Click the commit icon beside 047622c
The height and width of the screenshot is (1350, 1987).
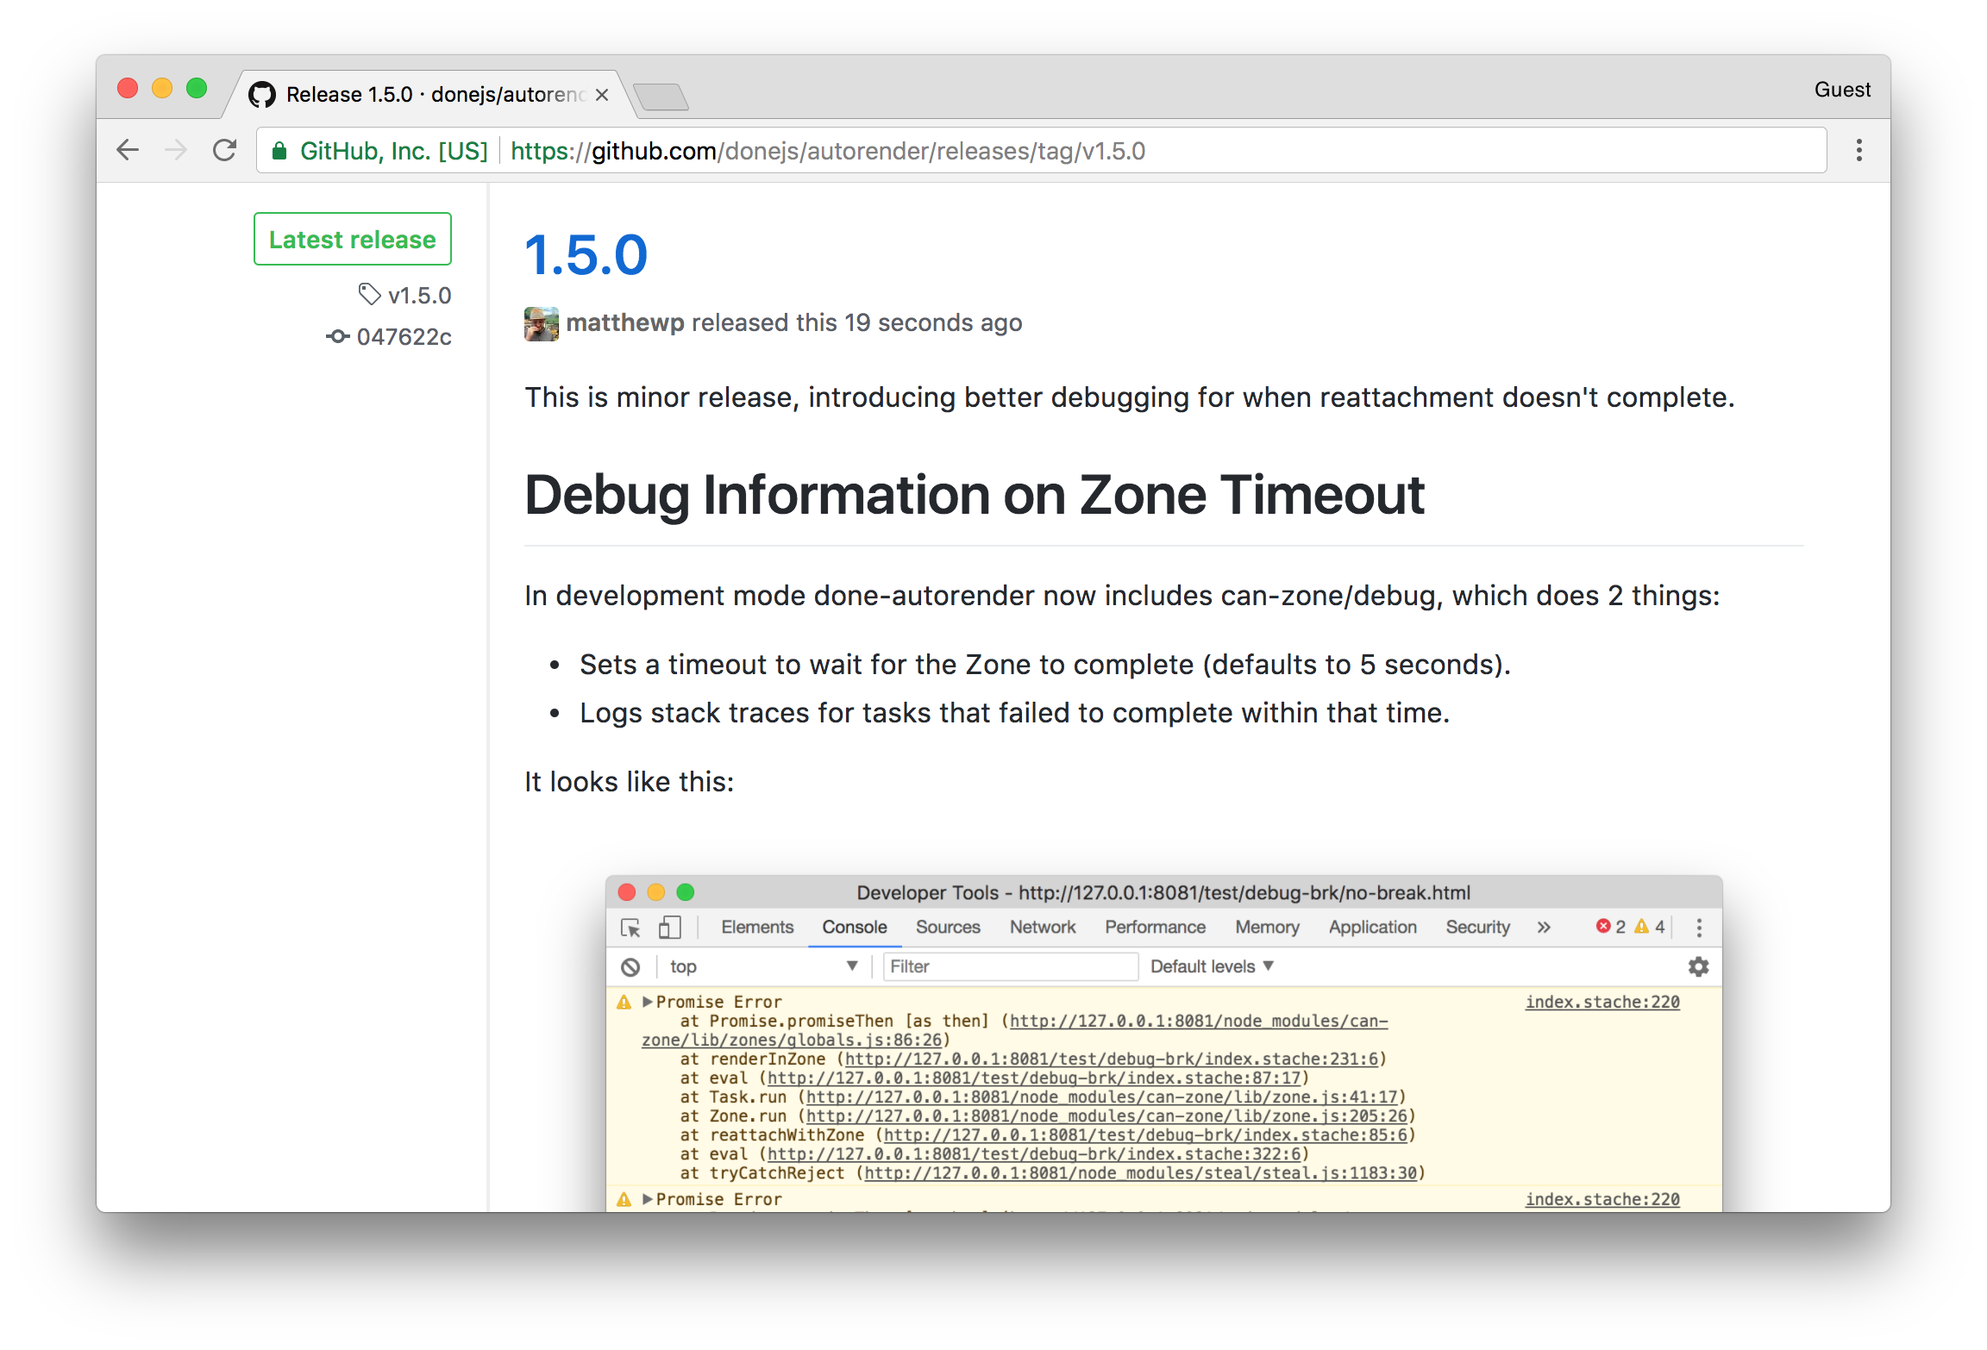pyautogui.click(x=337, y=336)
